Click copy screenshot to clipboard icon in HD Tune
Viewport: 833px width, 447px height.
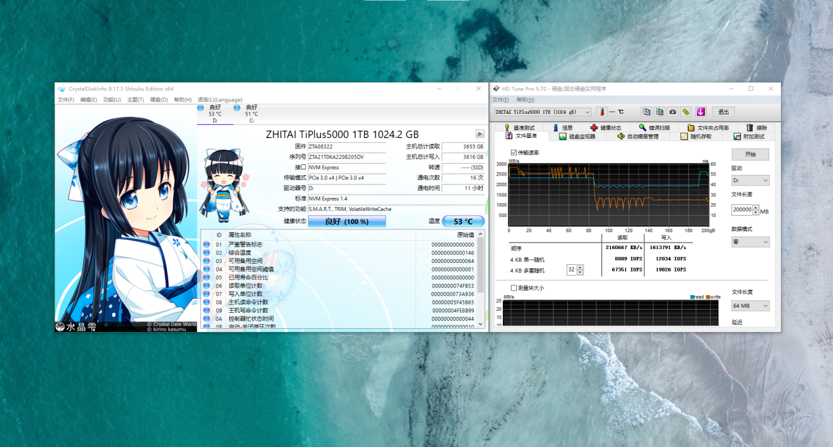pos(660,112)
